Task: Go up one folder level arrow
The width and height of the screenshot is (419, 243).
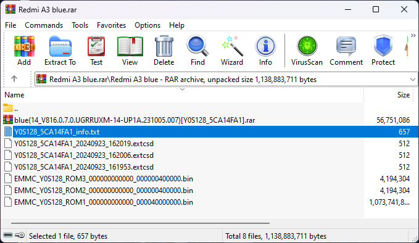Action: click(x=14, y=79)
